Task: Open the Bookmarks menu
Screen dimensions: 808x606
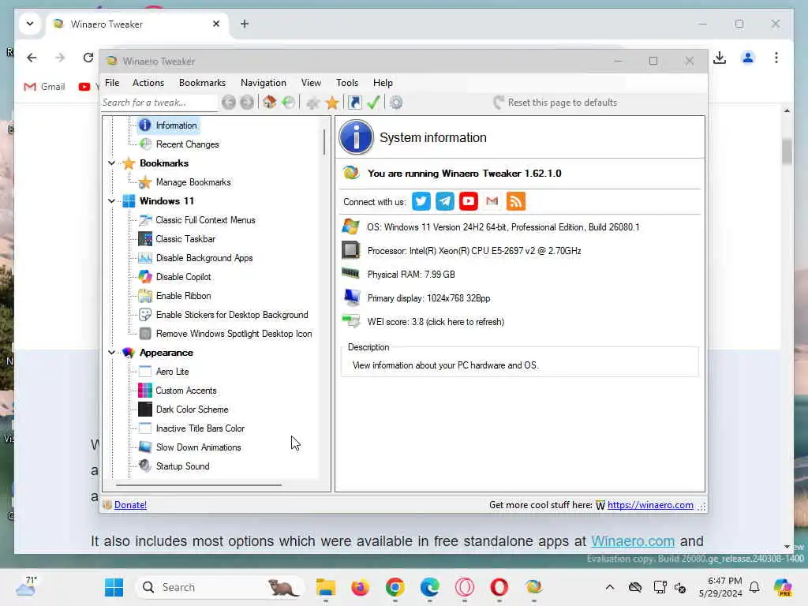Action: click(x=202, y=82)
